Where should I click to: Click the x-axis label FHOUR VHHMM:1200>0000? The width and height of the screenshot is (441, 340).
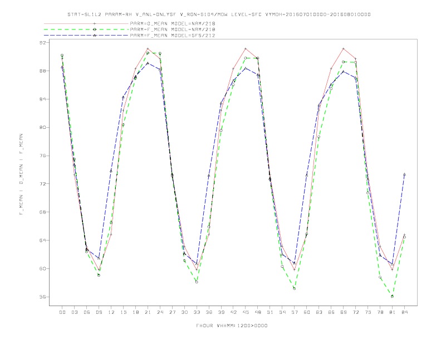(x=232, y=326)
